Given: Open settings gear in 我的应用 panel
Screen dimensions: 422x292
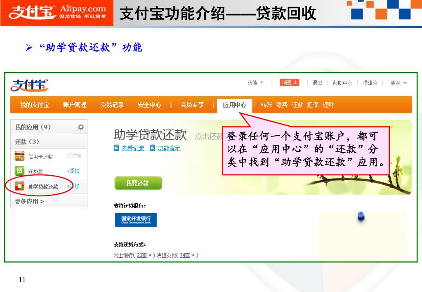Looking at the screenshot, I should (81, 127).
